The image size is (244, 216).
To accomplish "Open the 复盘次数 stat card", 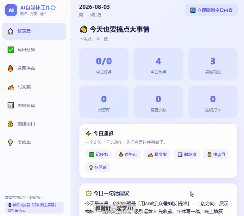I will 158,102.
